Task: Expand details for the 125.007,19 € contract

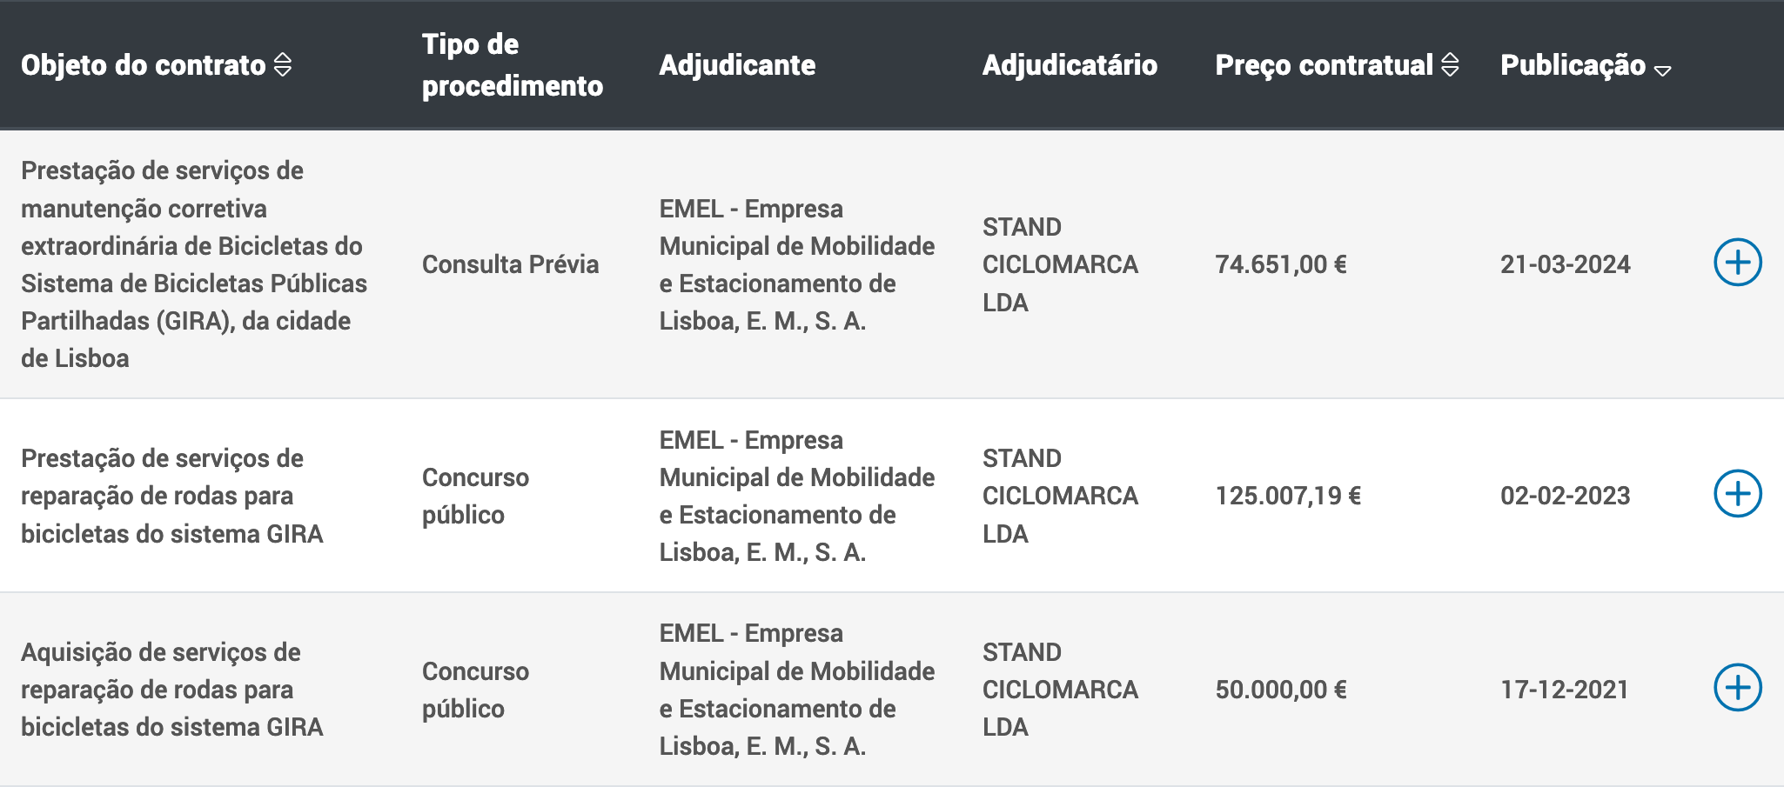Action: coord(1738,494)
